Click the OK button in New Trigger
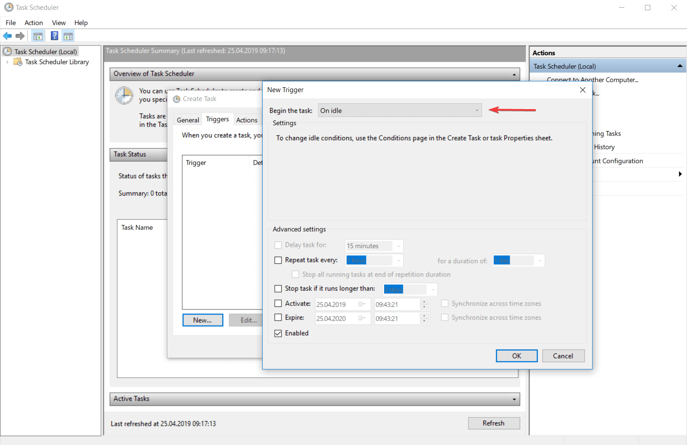 516,356
